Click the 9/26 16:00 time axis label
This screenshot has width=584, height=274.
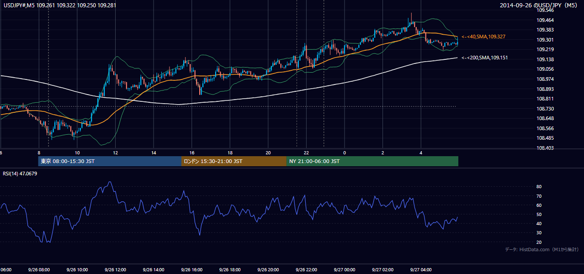click(191, 269)
